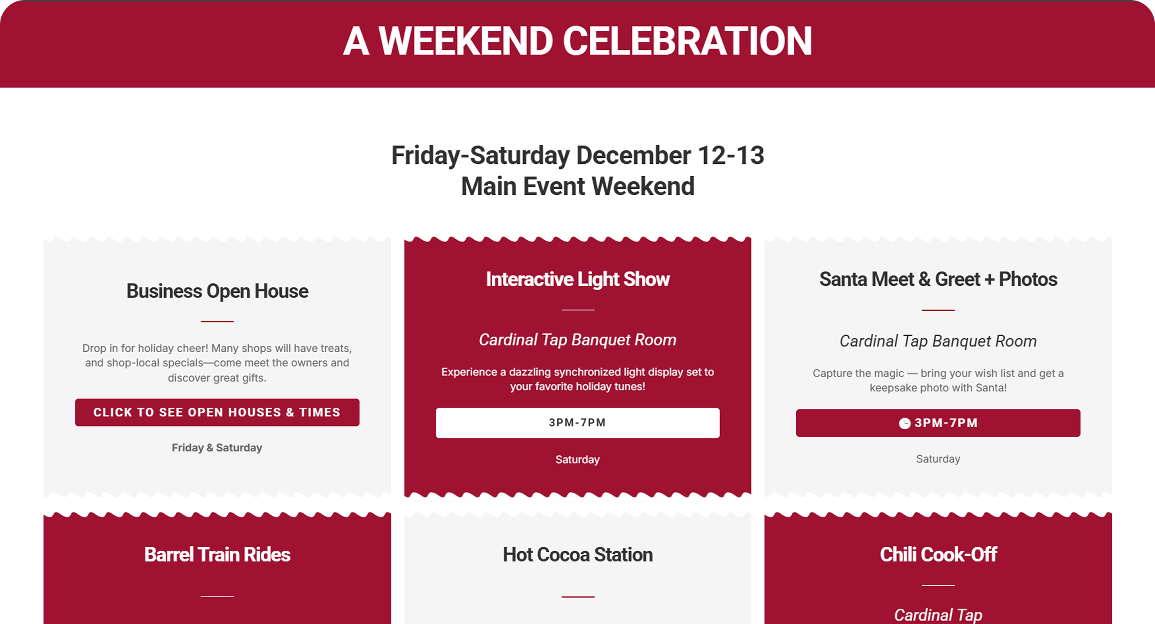This screenshot has width=1155, height=624.
Task: Click the Hot Cocoa Station heading
Action: click(577, 555)
